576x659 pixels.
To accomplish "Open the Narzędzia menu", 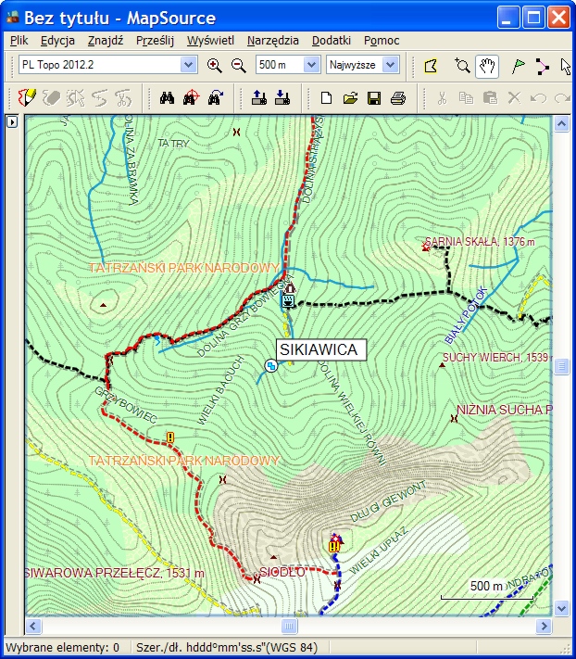I will (x=273, y=41).
